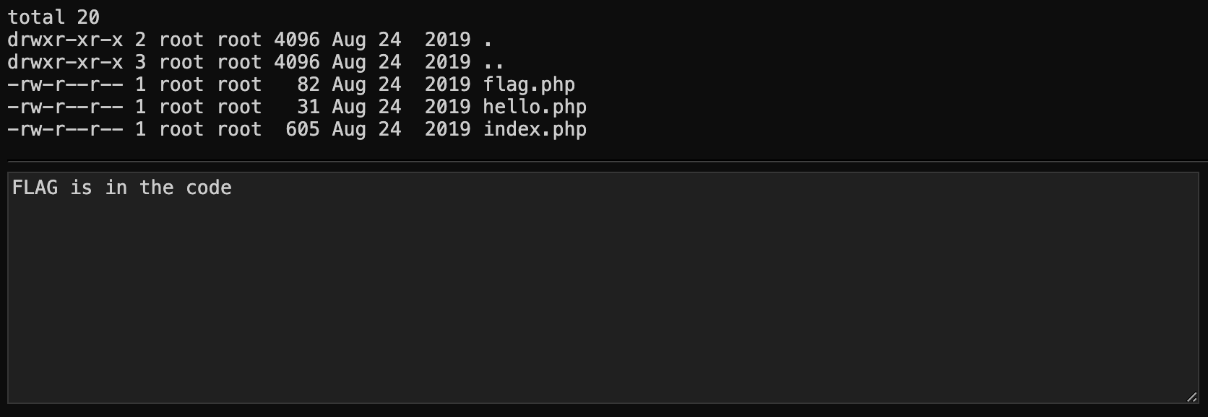The width and height of the screenshot is (1208, 417).
Task: Click the date 'Aug 24' on the hello.php row
Action: (x=366, y=107)
